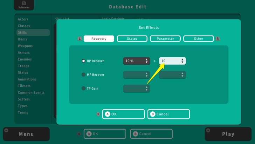This screenshot has width=255, height=144.
Task: Select Enemies in the database list
Action: click(x=25, y=59)
